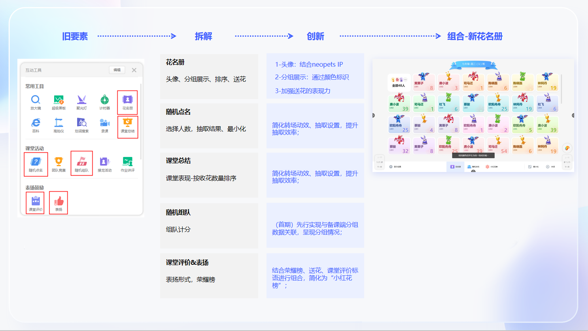
Task: Click the text 组队计分
Action: point(178,229)
